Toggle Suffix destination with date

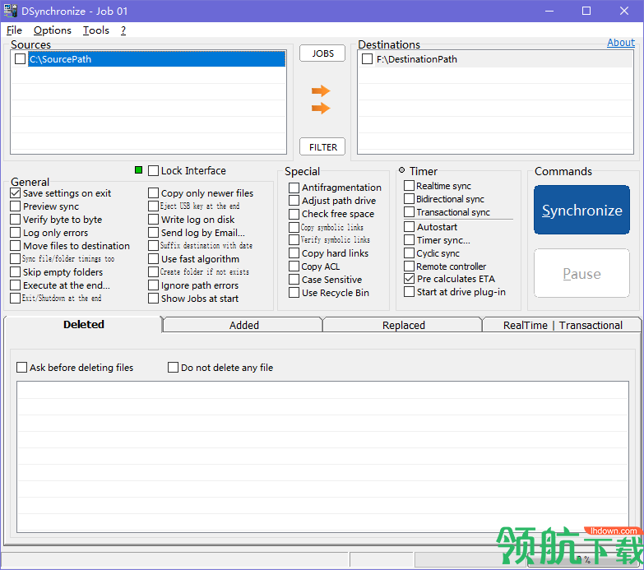[x=153, y=246]
